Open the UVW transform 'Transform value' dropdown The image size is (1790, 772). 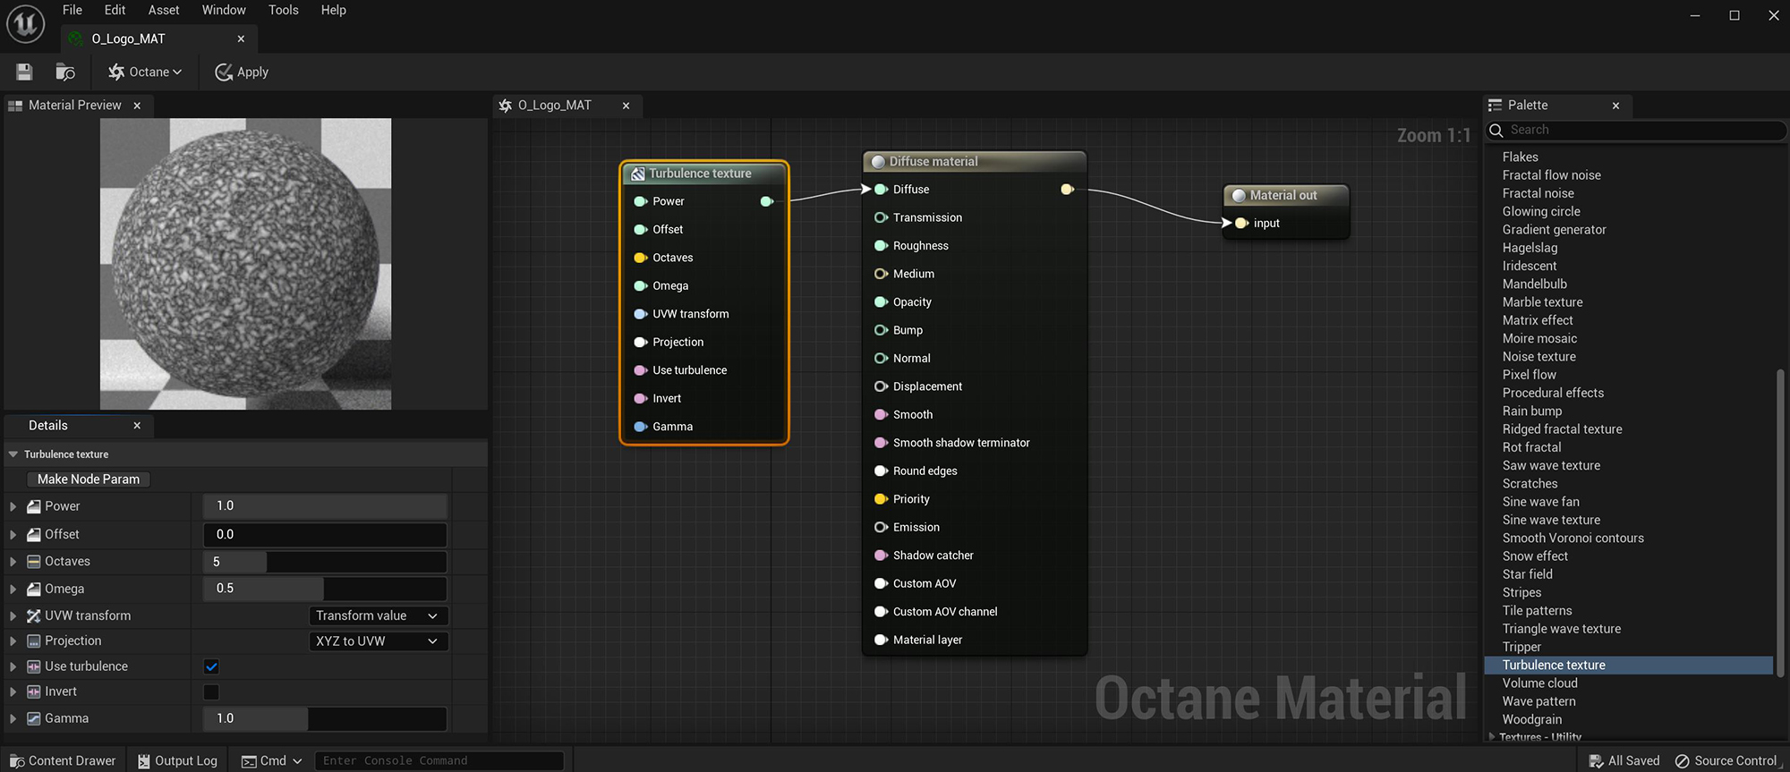tap(379, 616)
